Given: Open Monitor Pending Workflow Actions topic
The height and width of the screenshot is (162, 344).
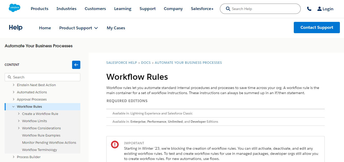Looking at the screenshot, I should (49, 142).
